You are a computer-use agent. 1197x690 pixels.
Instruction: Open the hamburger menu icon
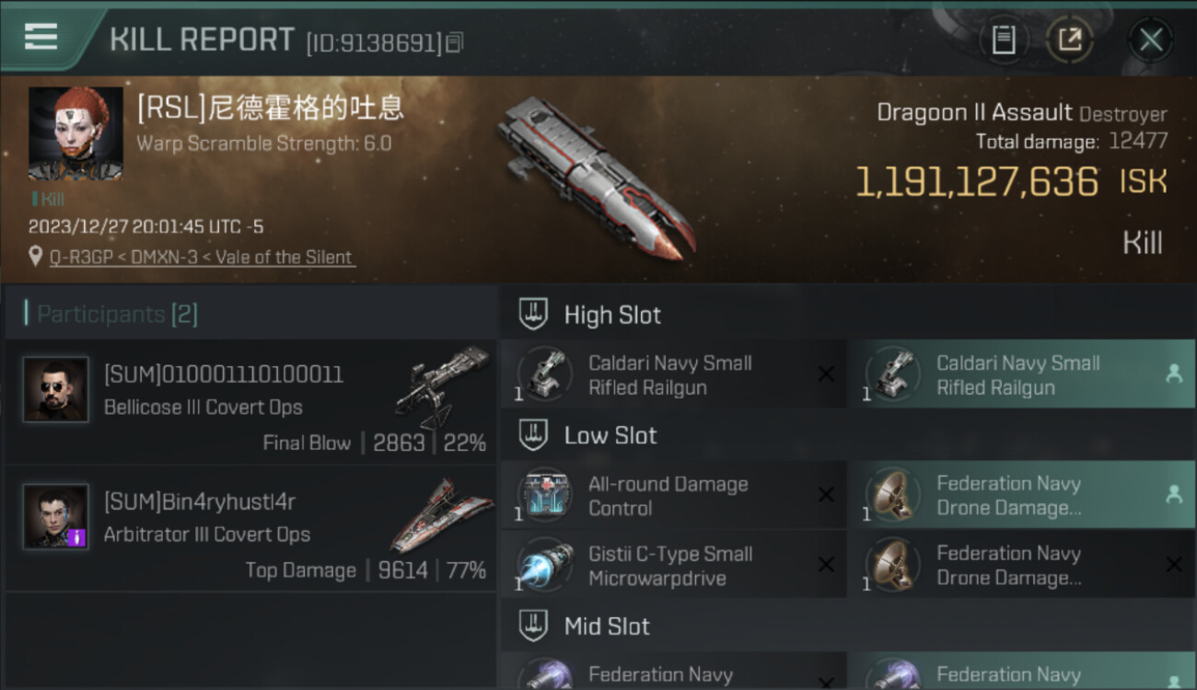pos(41,38)
